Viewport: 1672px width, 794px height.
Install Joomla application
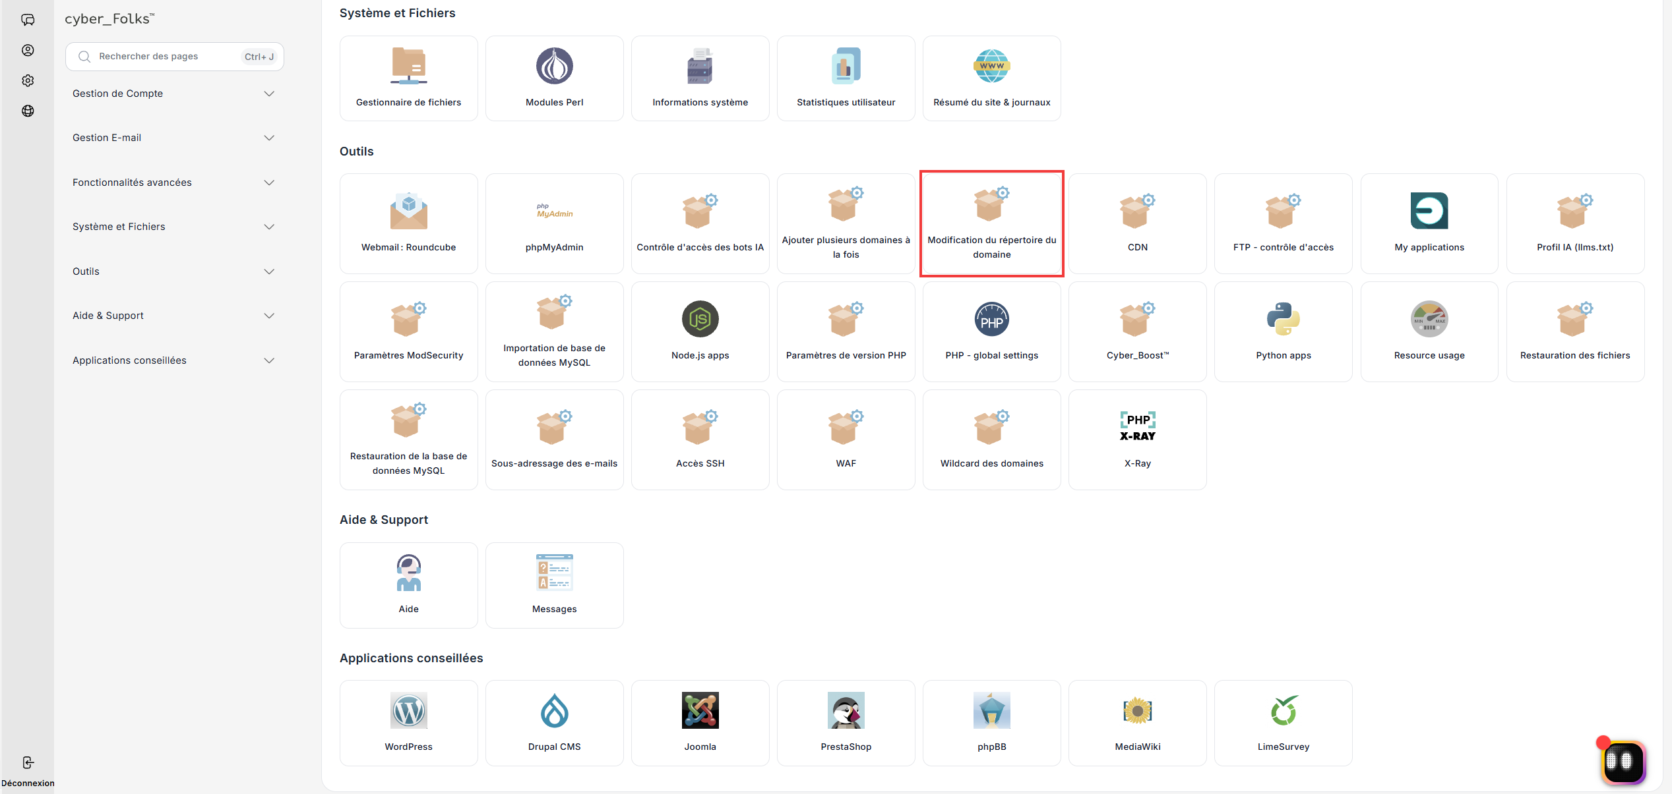click(700, 723)
